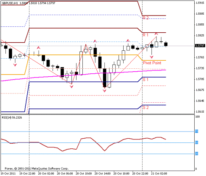Click the MetaQuotes Software Corp. copyright text

tap(50, 168)
